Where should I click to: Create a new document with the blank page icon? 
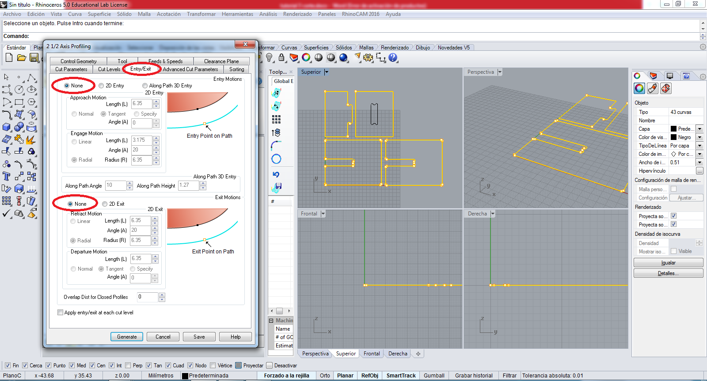point(9,57)
